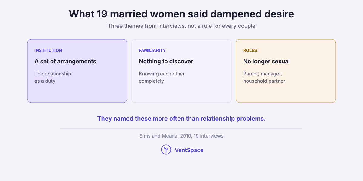Click the text 'The relationship as a duty'
Screen dimensions: 363x181
coord(53,77)
